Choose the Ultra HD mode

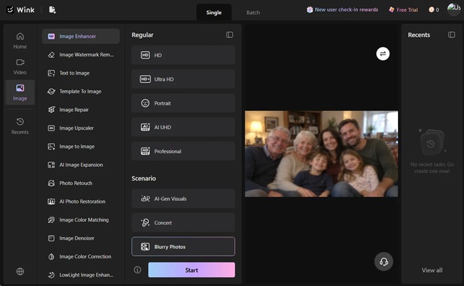[x=183, y=79]
